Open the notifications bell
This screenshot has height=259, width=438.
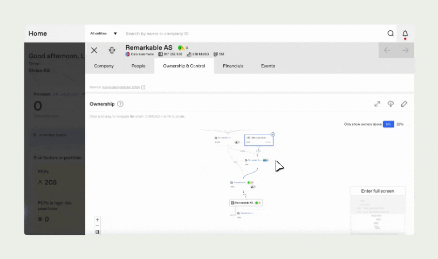[405, 34]
